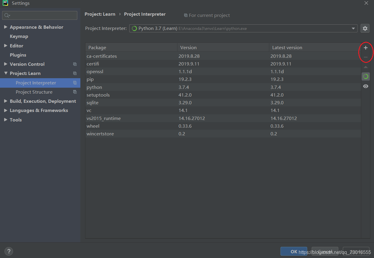
Task: Click the project-level icon beside Project Structure
Action: (x=75, y=92)
